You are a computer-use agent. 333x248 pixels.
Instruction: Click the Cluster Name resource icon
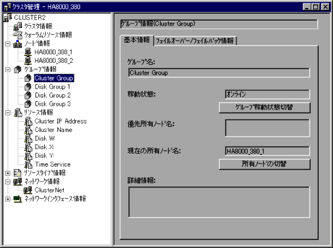(28, 130)
